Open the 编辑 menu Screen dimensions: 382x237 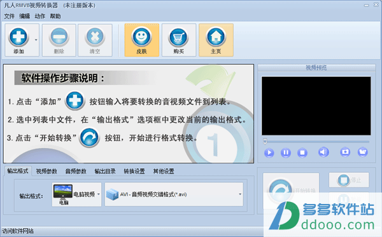[25, 17]
